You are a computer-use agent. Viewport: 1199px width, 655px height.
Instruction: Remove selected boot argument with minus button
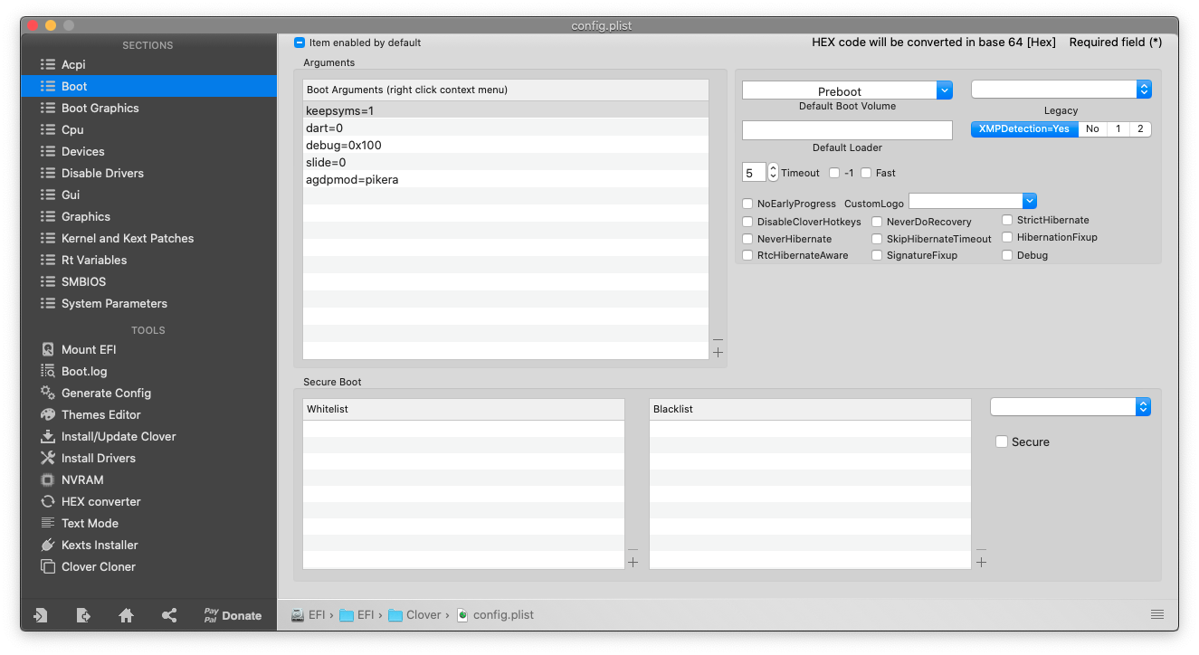(718, 339)
